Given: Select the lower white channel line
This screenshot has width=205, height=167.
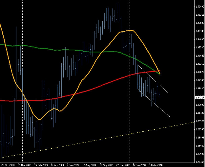Looking at the screenshot, I should click(154, 103).
